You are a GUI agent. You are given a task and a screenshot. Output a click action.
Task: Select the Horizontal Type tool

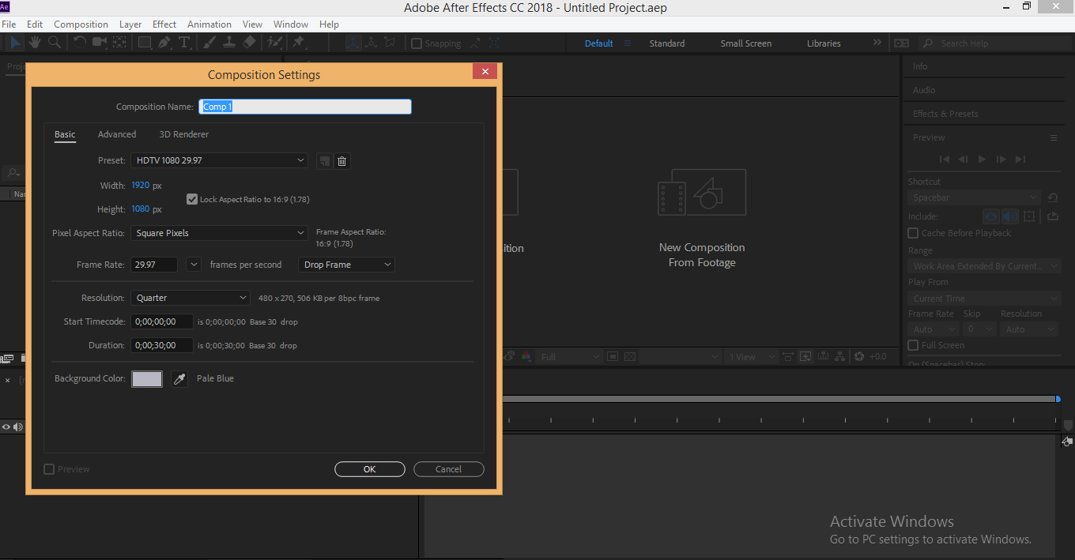coord(184,43)
